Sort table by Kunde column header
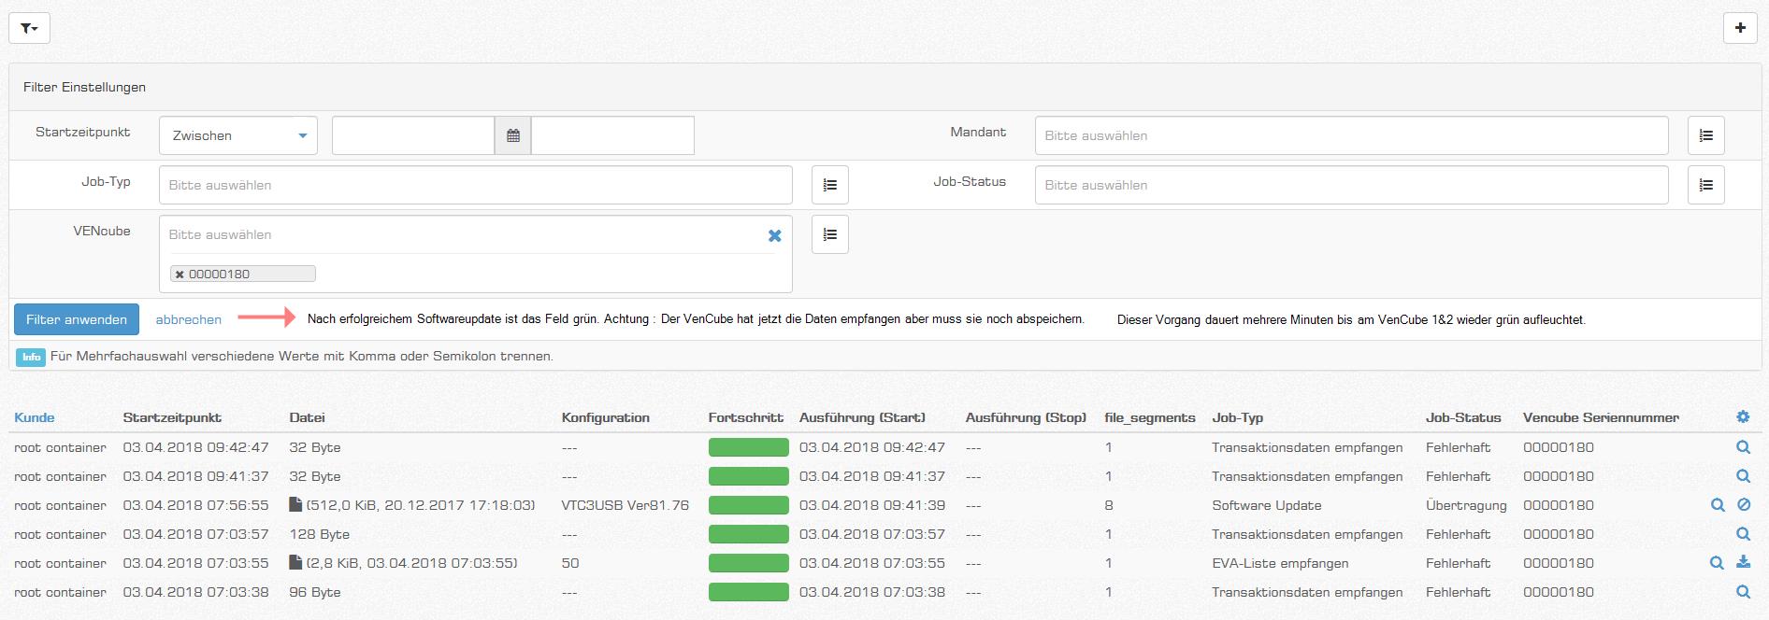This screenshot has height=620, width=1769. coord(35,417)
